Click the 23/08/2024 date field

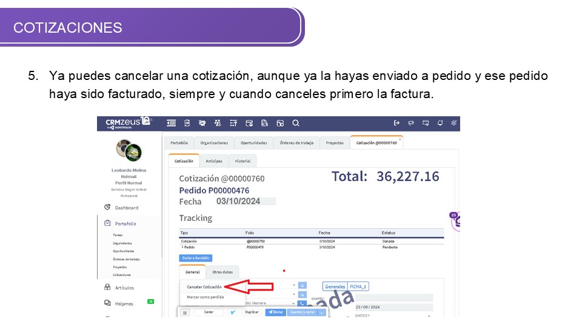394,307
